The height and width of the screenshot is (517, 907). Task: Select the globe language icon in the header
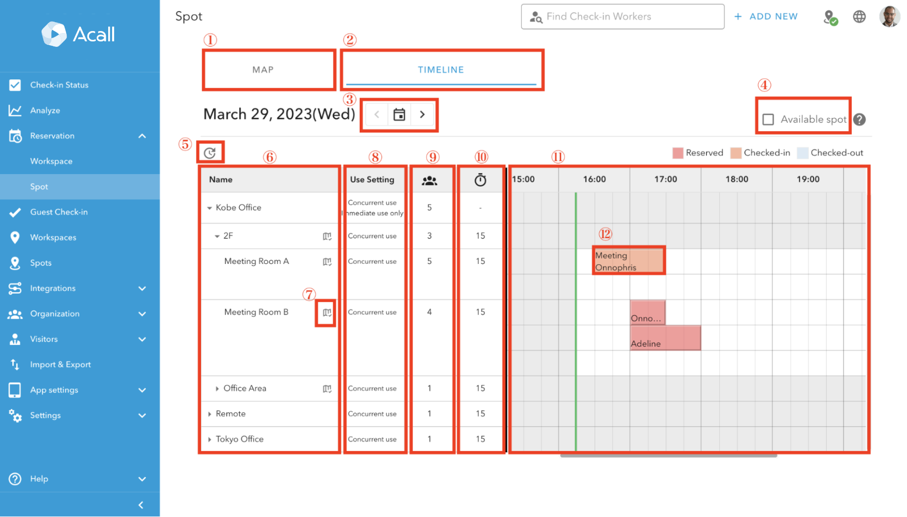pos(859,16)
